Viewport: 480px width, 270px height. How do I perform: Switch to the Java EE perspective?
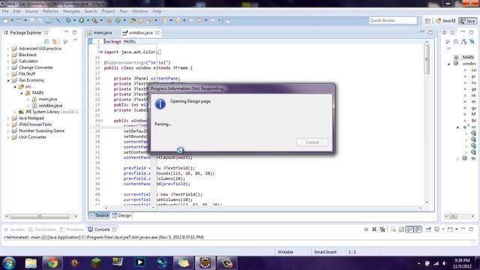(x=445, y=21)
